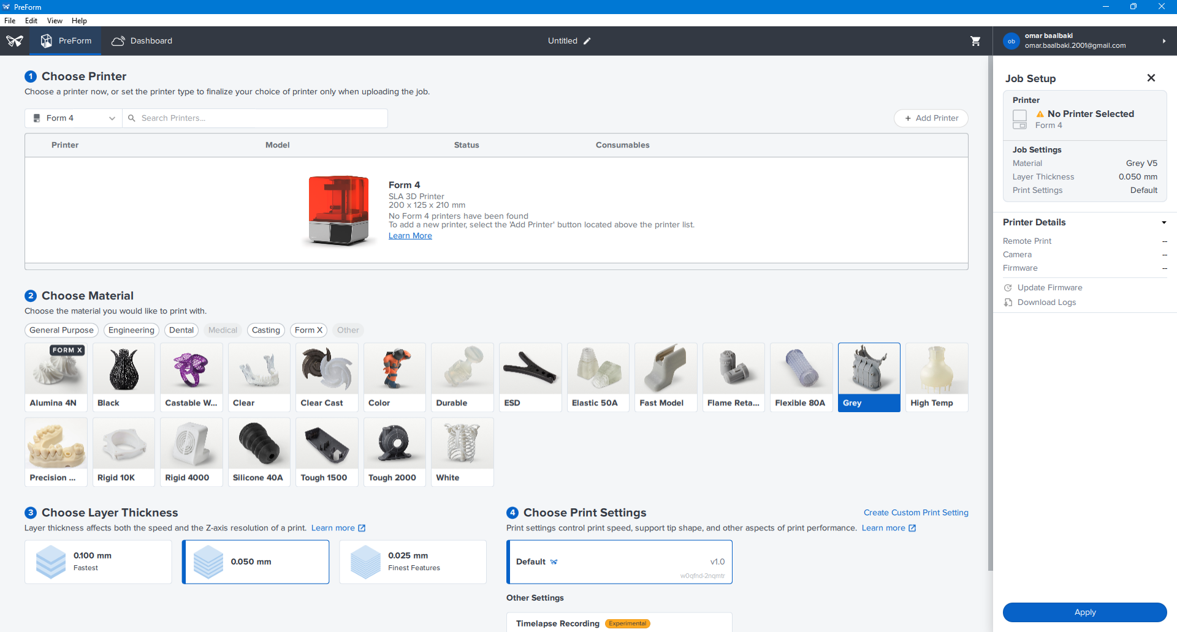Choose 0.025 mm Finest Features thickness

coord(413,562)
